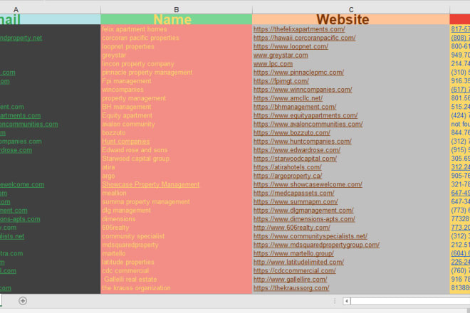This screenshot has width=470, height=313.
Task: Open www.bozzuto.com link
Action: coord(292,133)
